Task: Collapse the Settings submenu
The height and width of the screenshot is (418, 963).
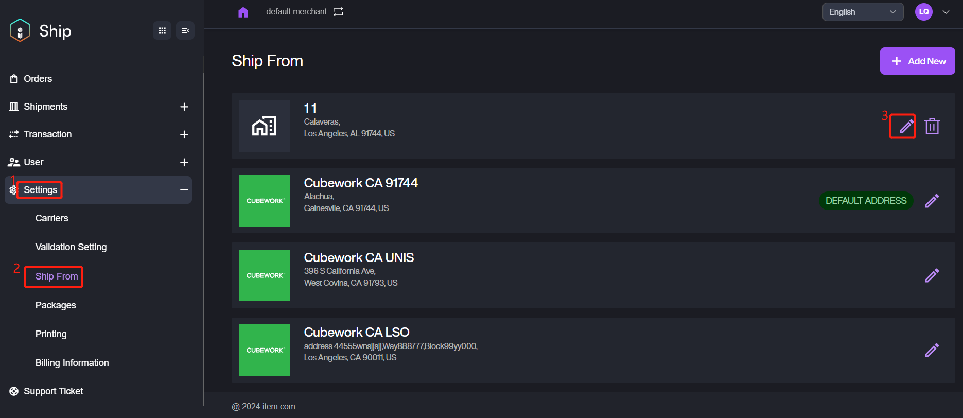Action: 184,190
